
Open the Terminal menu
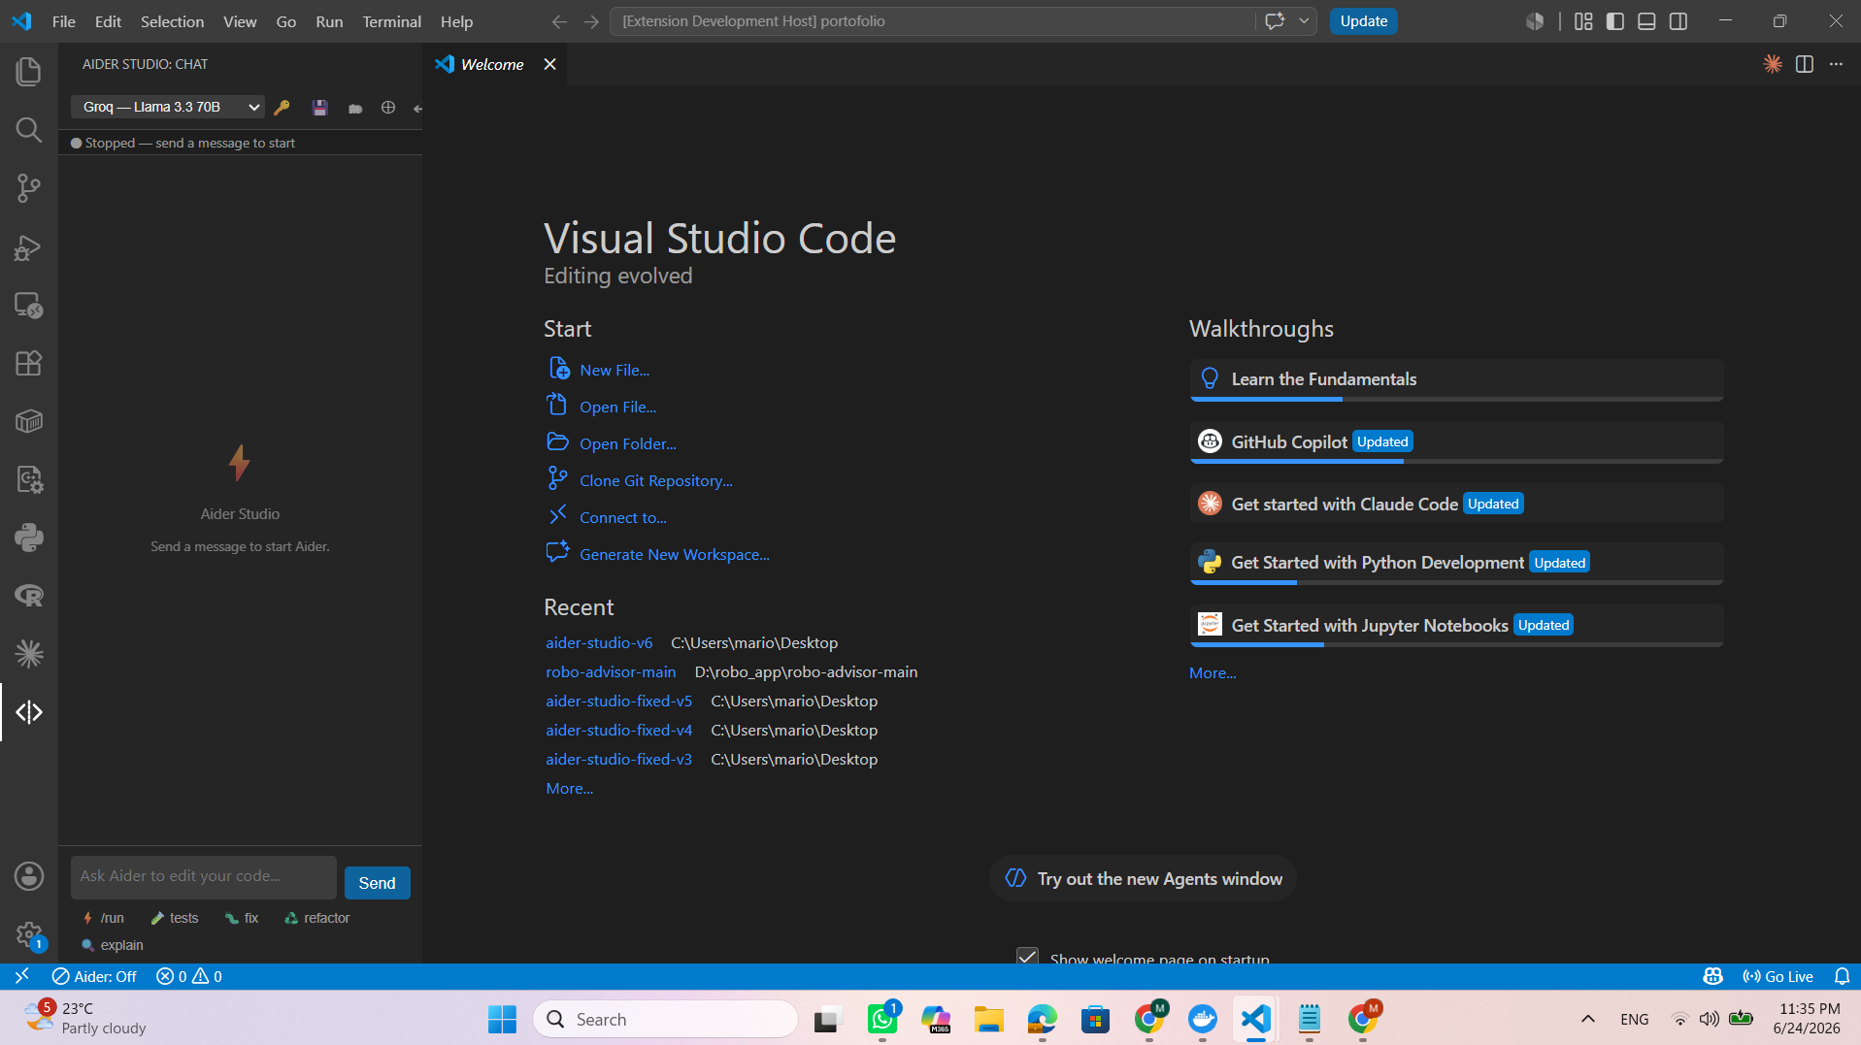(391, 21)
